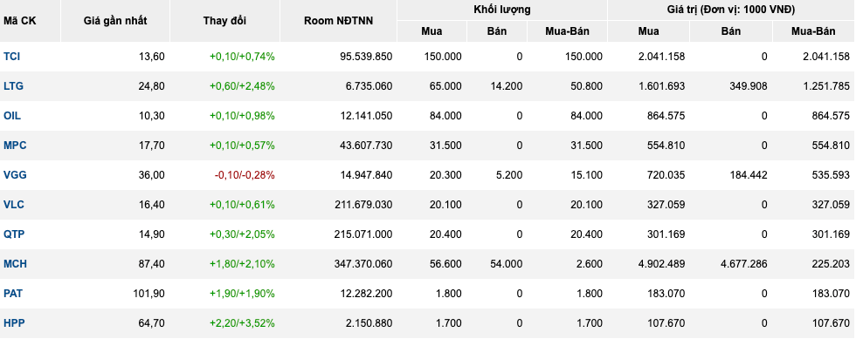
Task: Select the VGG change value -0,10/-0,28%
Action: [245, 175]
